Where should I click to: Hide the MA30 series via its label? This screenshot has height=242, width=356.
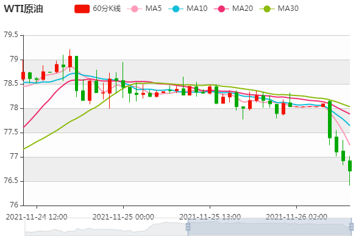(x=288, y=9)
